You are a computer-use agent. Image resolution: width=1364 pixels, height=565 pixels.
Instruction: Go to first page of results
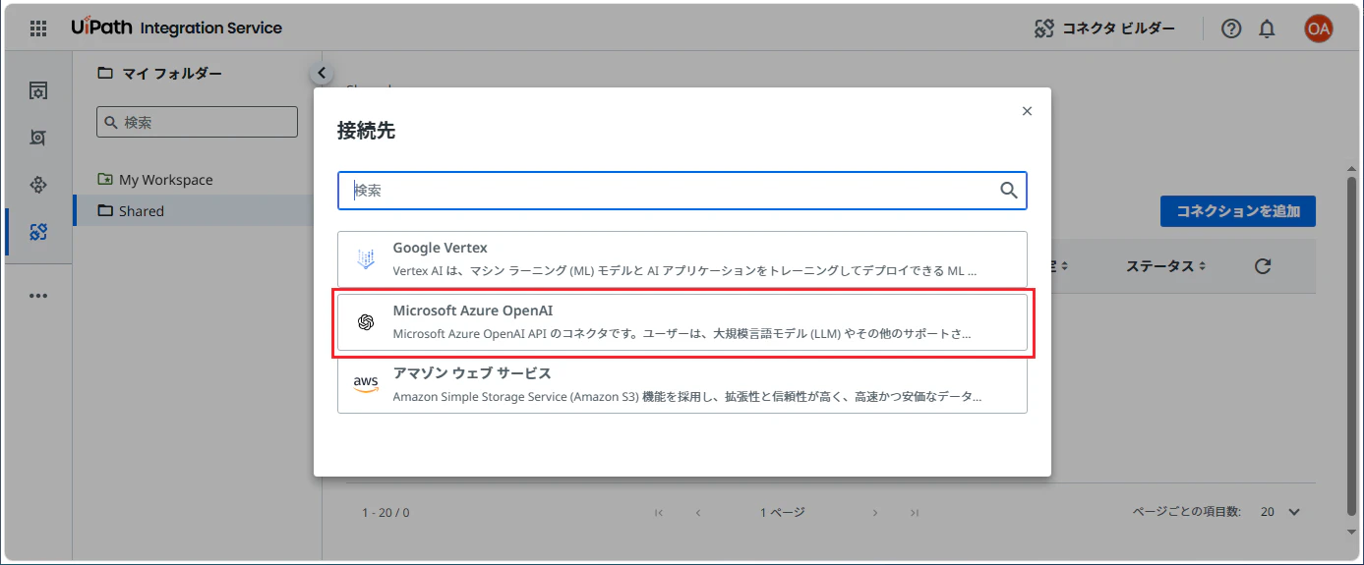pyautogui.click(x=659, y=512)
